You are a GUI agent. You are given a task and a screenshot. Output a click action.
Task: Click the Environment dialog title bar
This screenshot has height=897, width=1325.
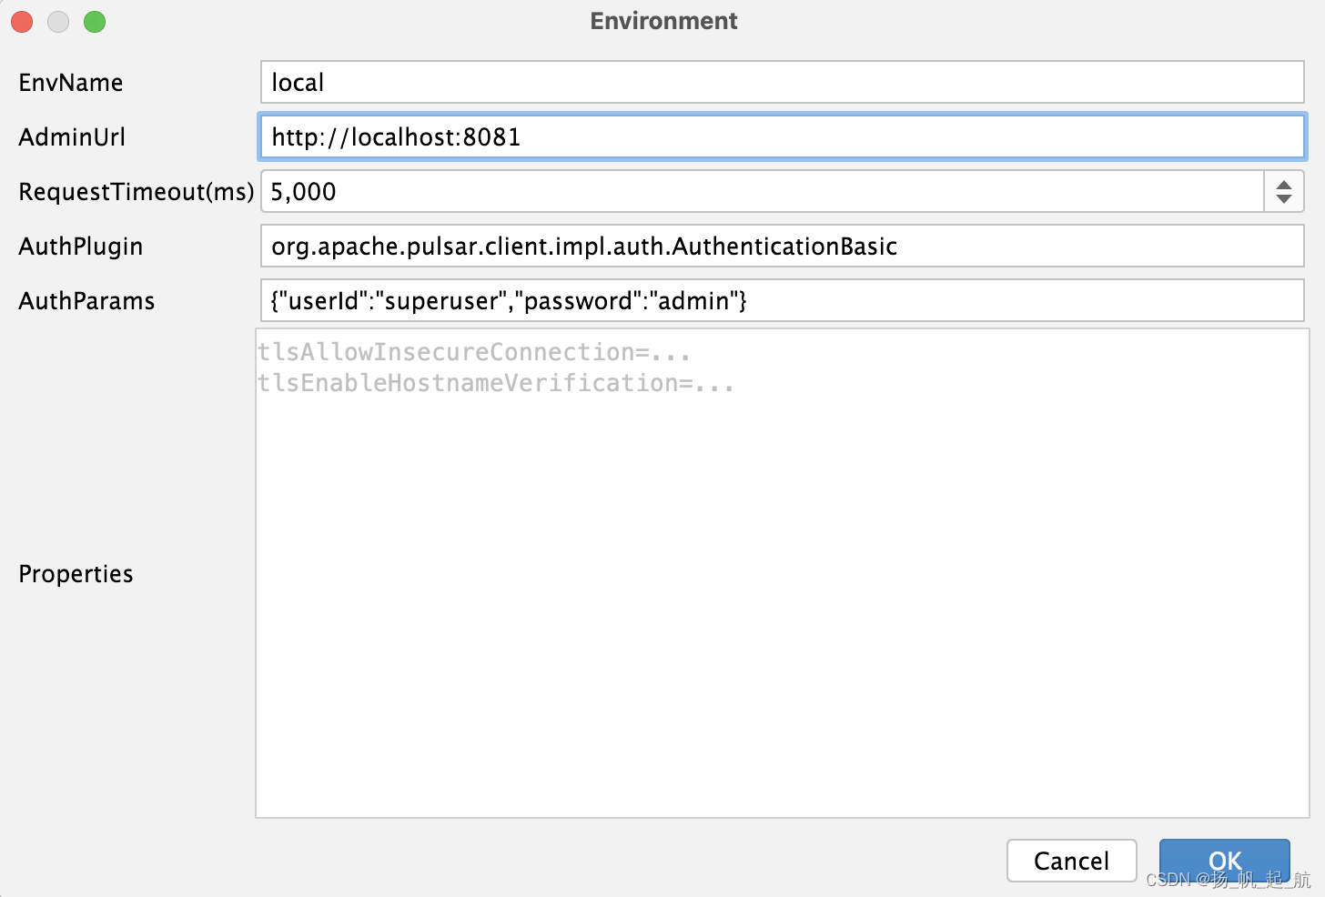pyautogui.click(x=662, y=20)
